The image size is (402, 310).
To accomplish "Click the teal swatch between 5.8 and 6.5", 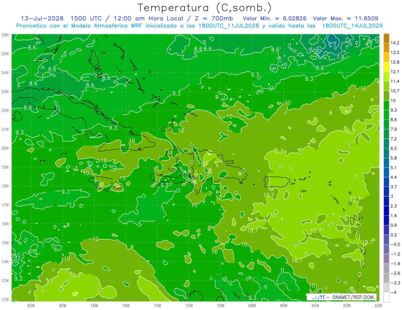I will (x=387, y=153).
